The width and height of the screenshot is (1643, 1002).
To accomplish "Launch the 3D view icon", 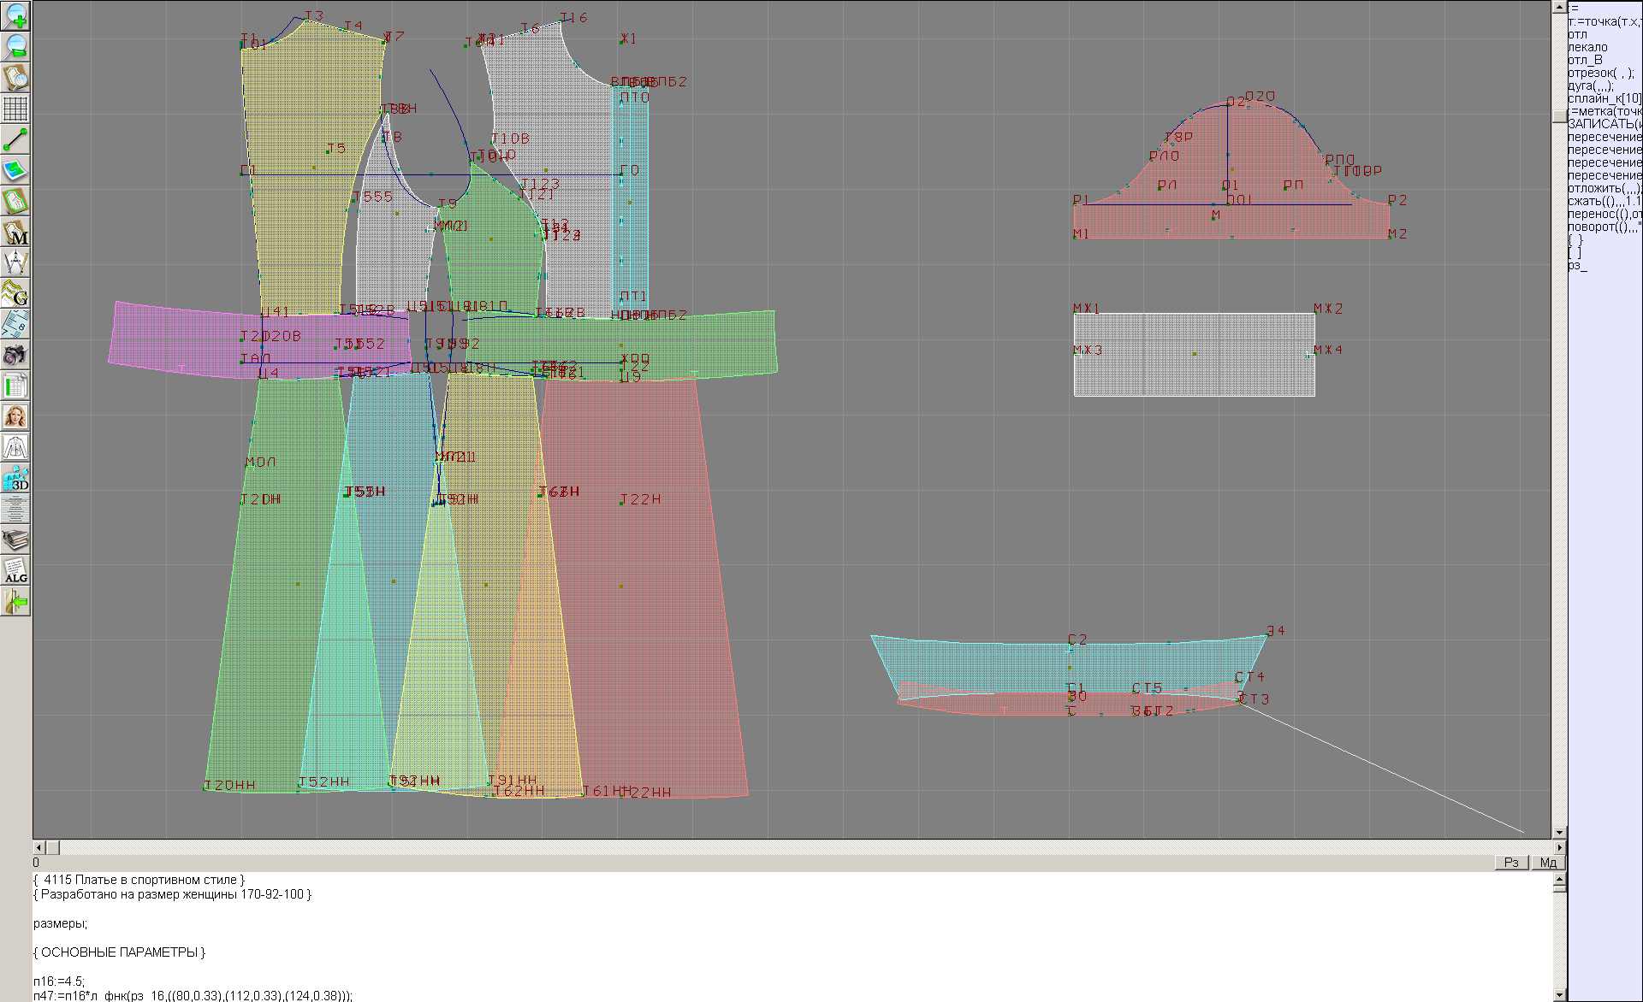I will (x=15, y=478).
